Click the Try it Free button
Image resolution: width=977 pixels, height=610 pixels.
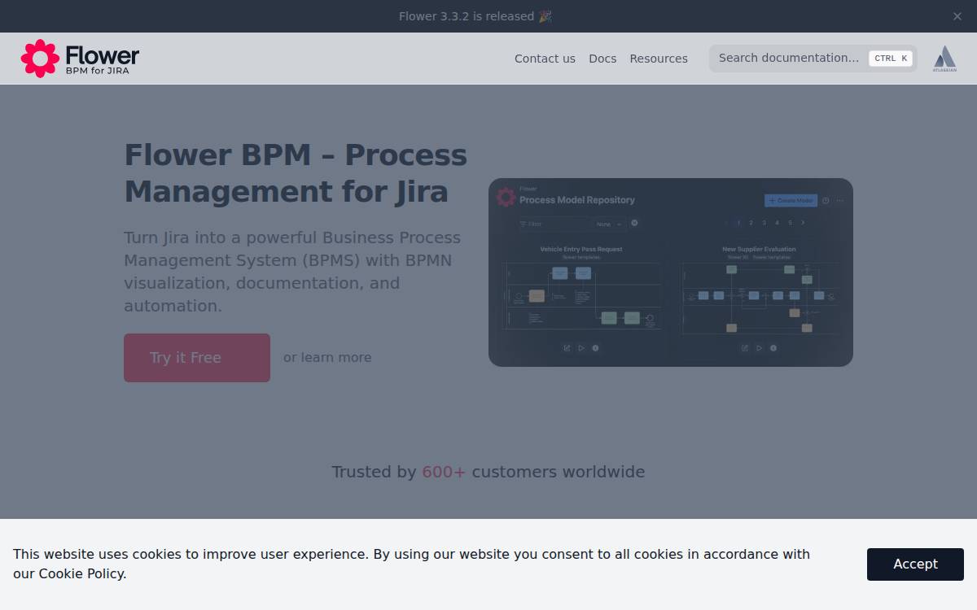197,358
